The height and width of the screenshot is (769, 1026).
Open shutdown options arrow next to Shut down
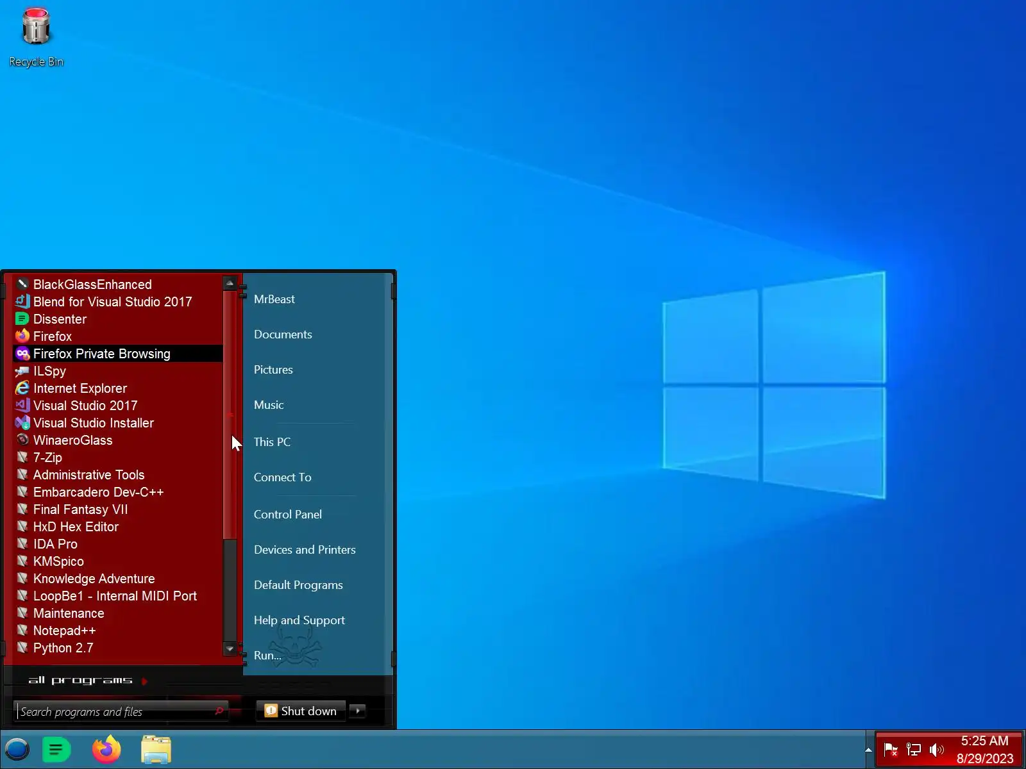(358, 710)
